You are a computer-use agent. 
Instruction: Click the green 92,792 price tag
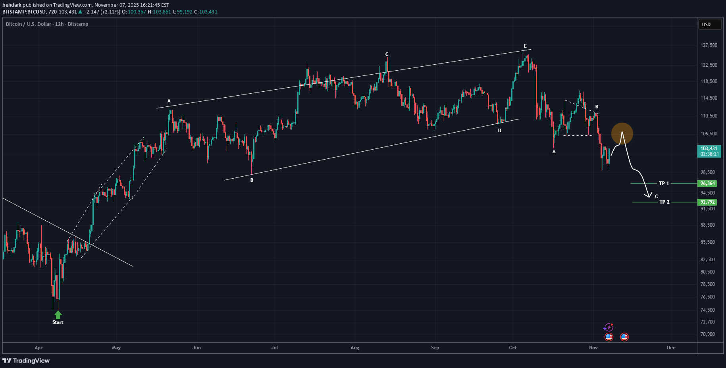(x=708, y=202)
